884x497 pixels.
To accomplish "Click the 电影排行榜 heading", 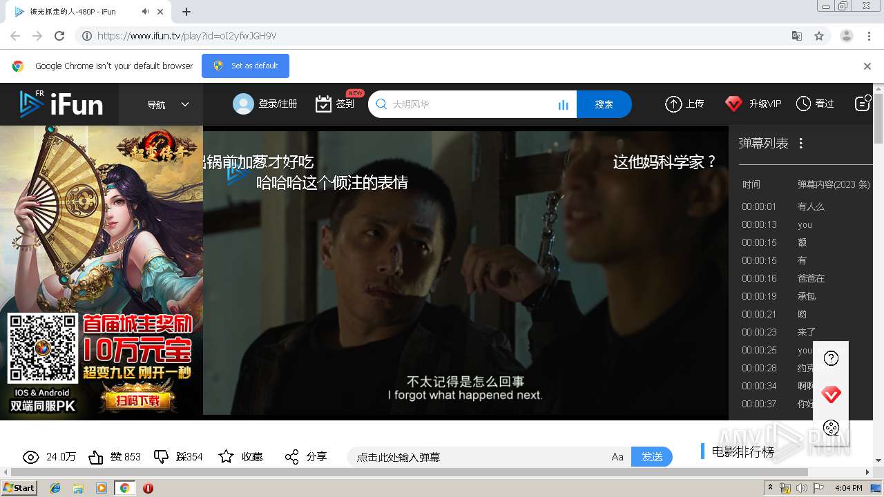I will coord(743,452).
